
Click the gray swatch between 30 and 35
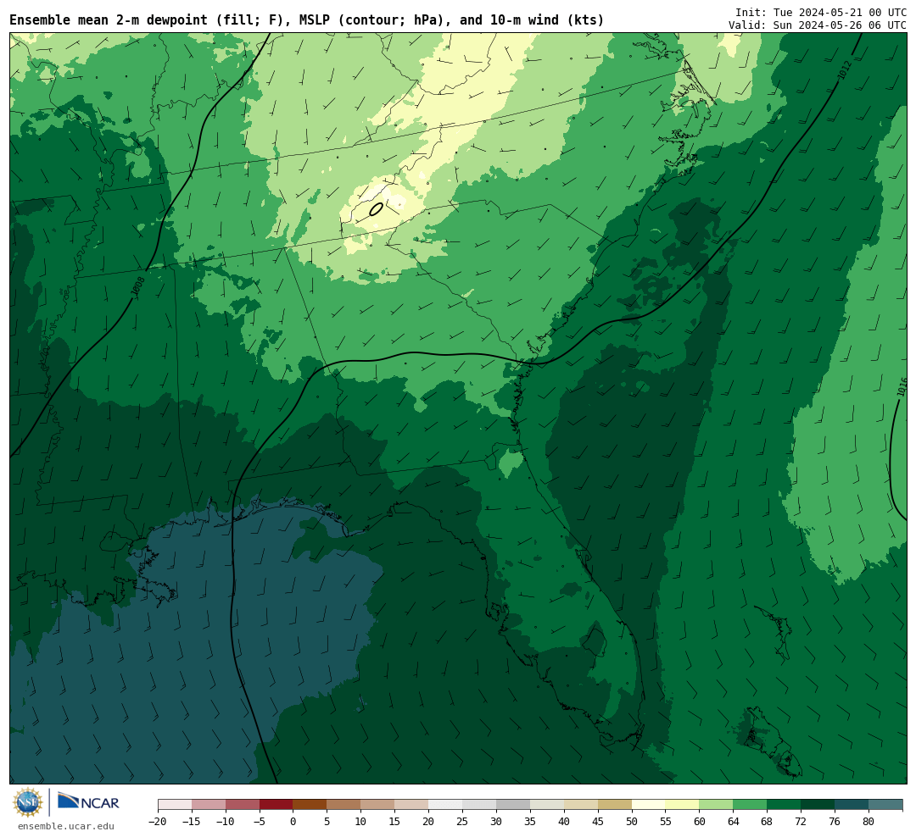(513, 805)
